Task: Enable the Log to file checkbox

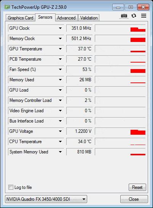Action: coord(11,187)
